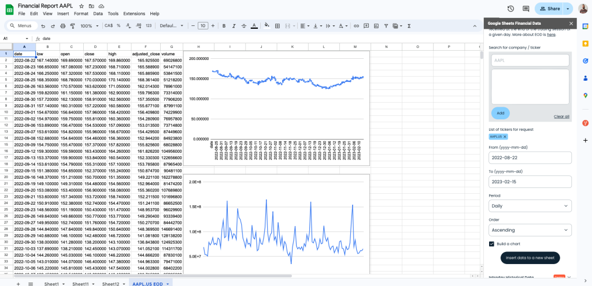Click the Clear all link
592x286 pixels.
561,116
